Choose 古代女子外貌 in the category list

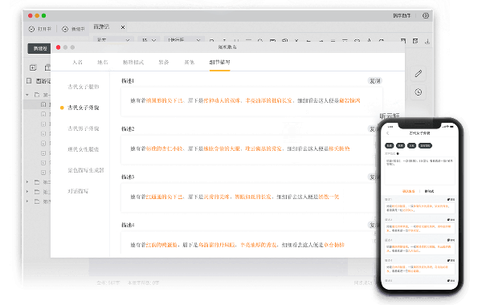(84, 108)
